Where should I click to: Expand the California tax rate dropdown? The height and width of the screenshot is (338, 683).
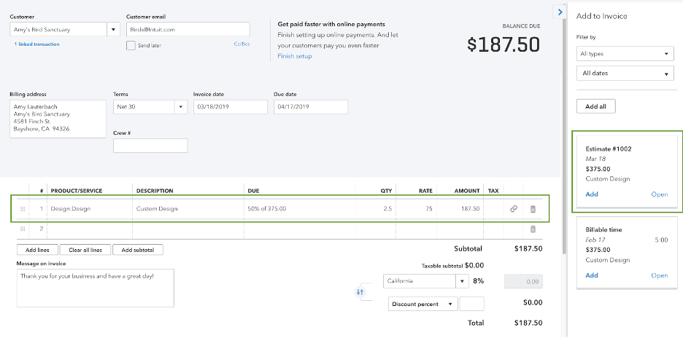click(x=461, y=281)
